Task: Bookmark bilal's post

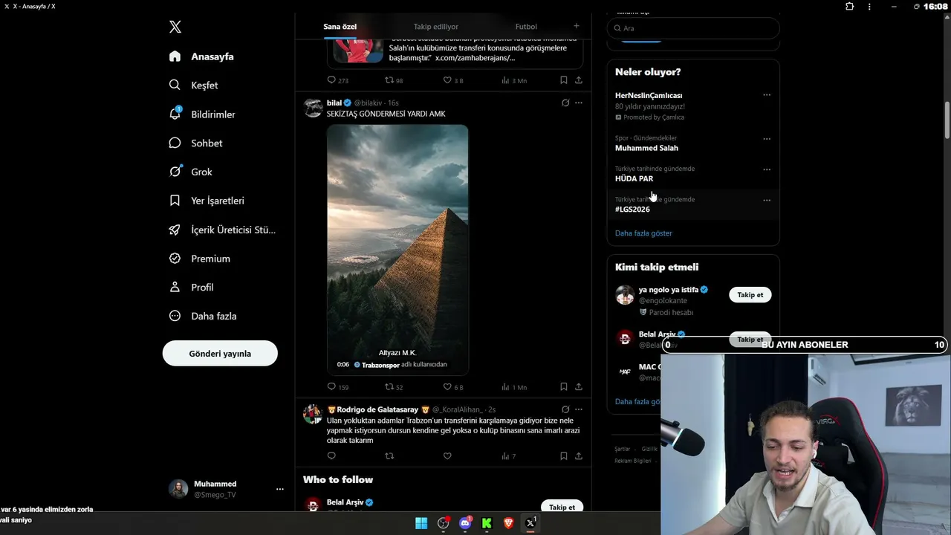Action: pos(564,387)
